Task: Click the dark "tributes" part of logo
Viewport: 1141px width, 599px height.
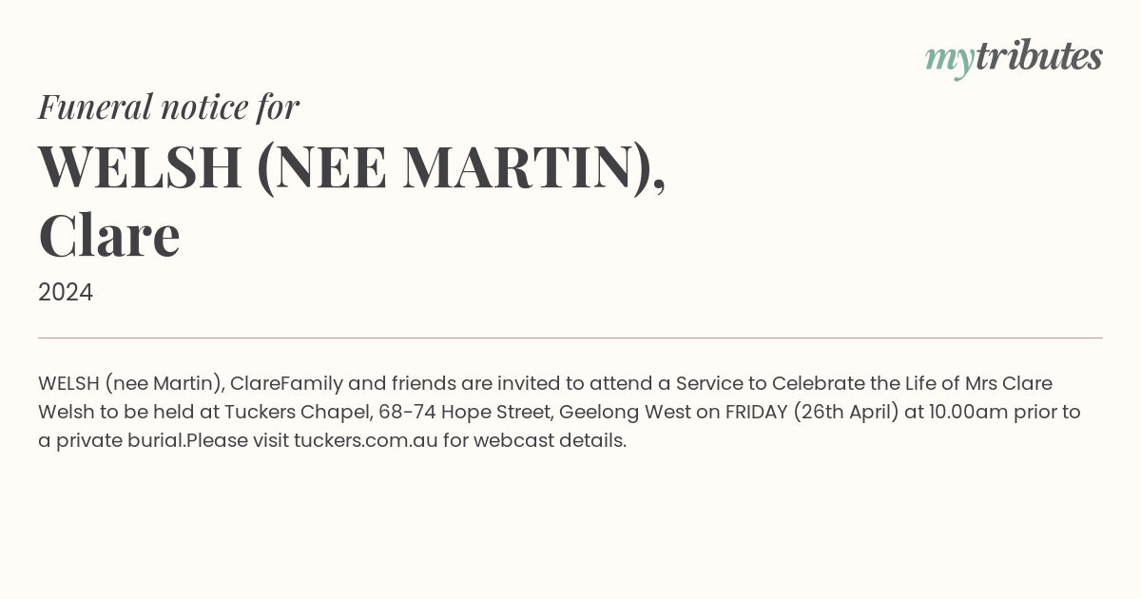Action: (x=1039, y=55)
